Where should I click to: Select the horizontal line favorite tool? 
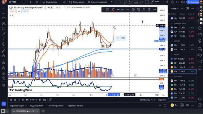point(120,2)
